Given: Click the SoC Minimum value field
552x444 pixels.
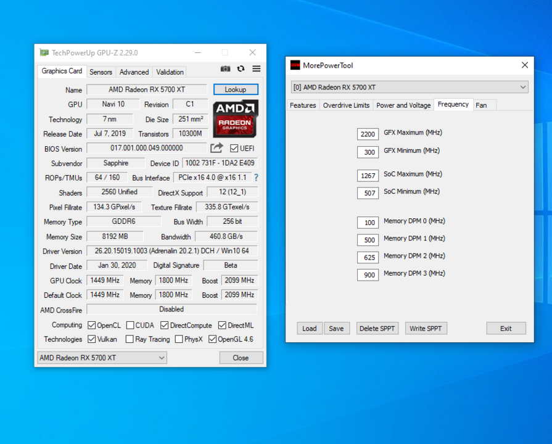Looking at the screenshot, I should tap(368, 193).
